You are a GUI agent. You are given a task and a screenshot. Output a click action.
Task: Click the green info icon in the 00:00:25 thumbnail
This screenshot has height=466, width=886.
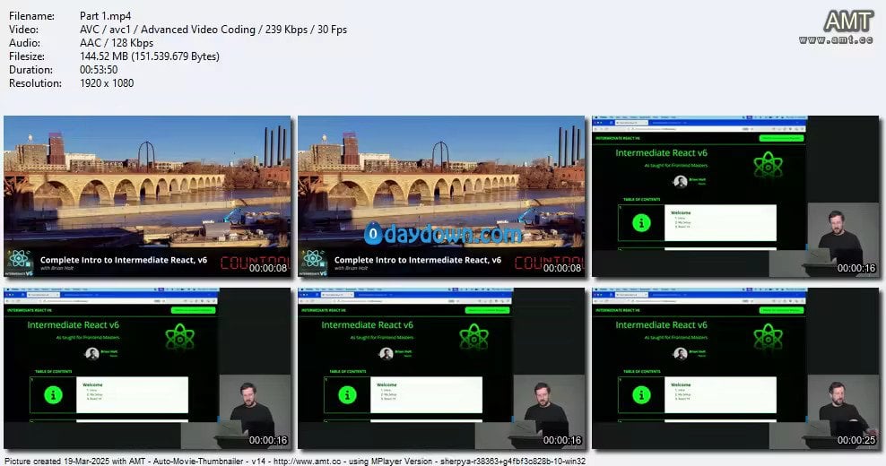click(x=641, y=395)
